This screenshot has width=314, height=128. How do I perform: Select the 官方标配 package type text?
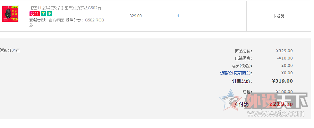[x=56, y=20]
